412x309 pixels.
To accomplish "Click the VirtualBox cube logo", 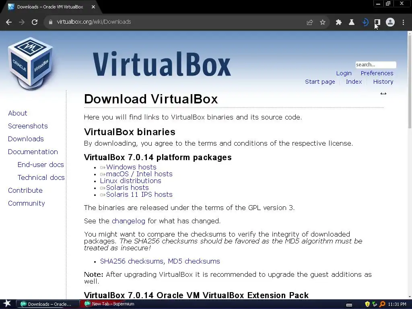I will [31, 63].
